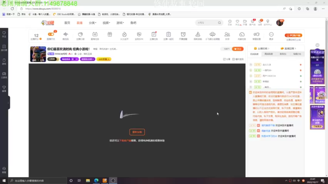
Task: Open the 主播任务 checklist icon
Action: [154, 36]
